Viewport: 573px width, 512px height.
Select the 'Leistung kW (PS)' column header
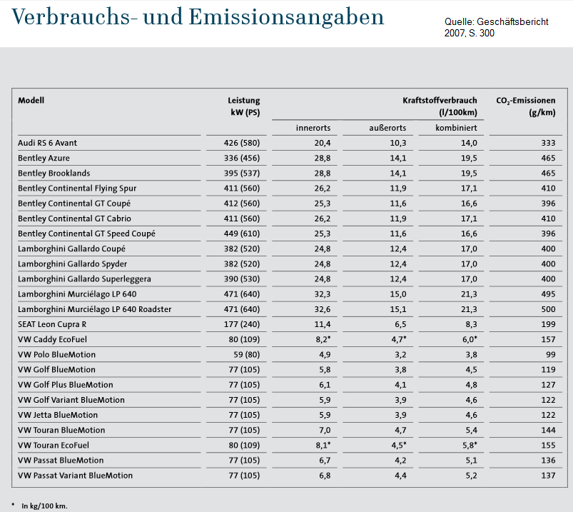[x=244, y=106]
